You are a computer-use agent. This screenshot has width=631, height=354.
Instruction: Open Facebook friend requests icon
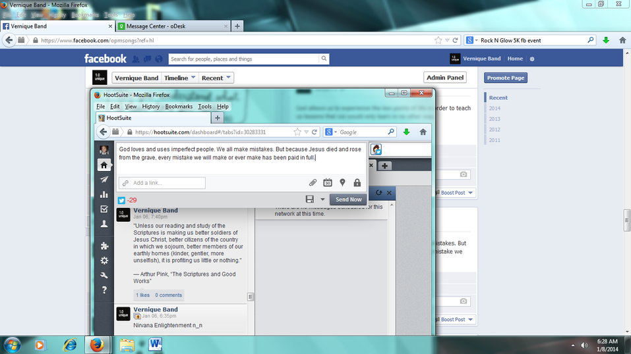pyautogui.click(x=136, y=59)
